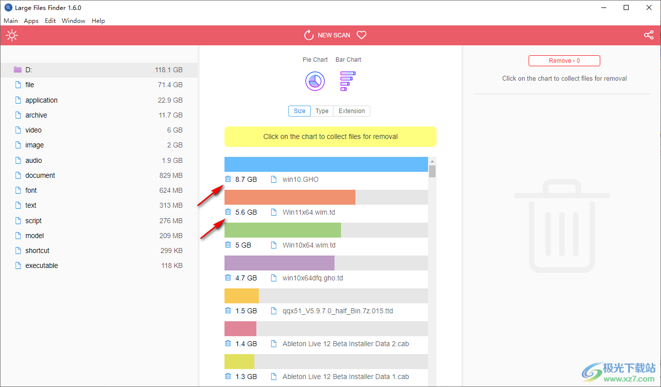661x387 pixels.
Task: Select the Type grouping tab
Action: pyautogui.click(x=322, y=111)
